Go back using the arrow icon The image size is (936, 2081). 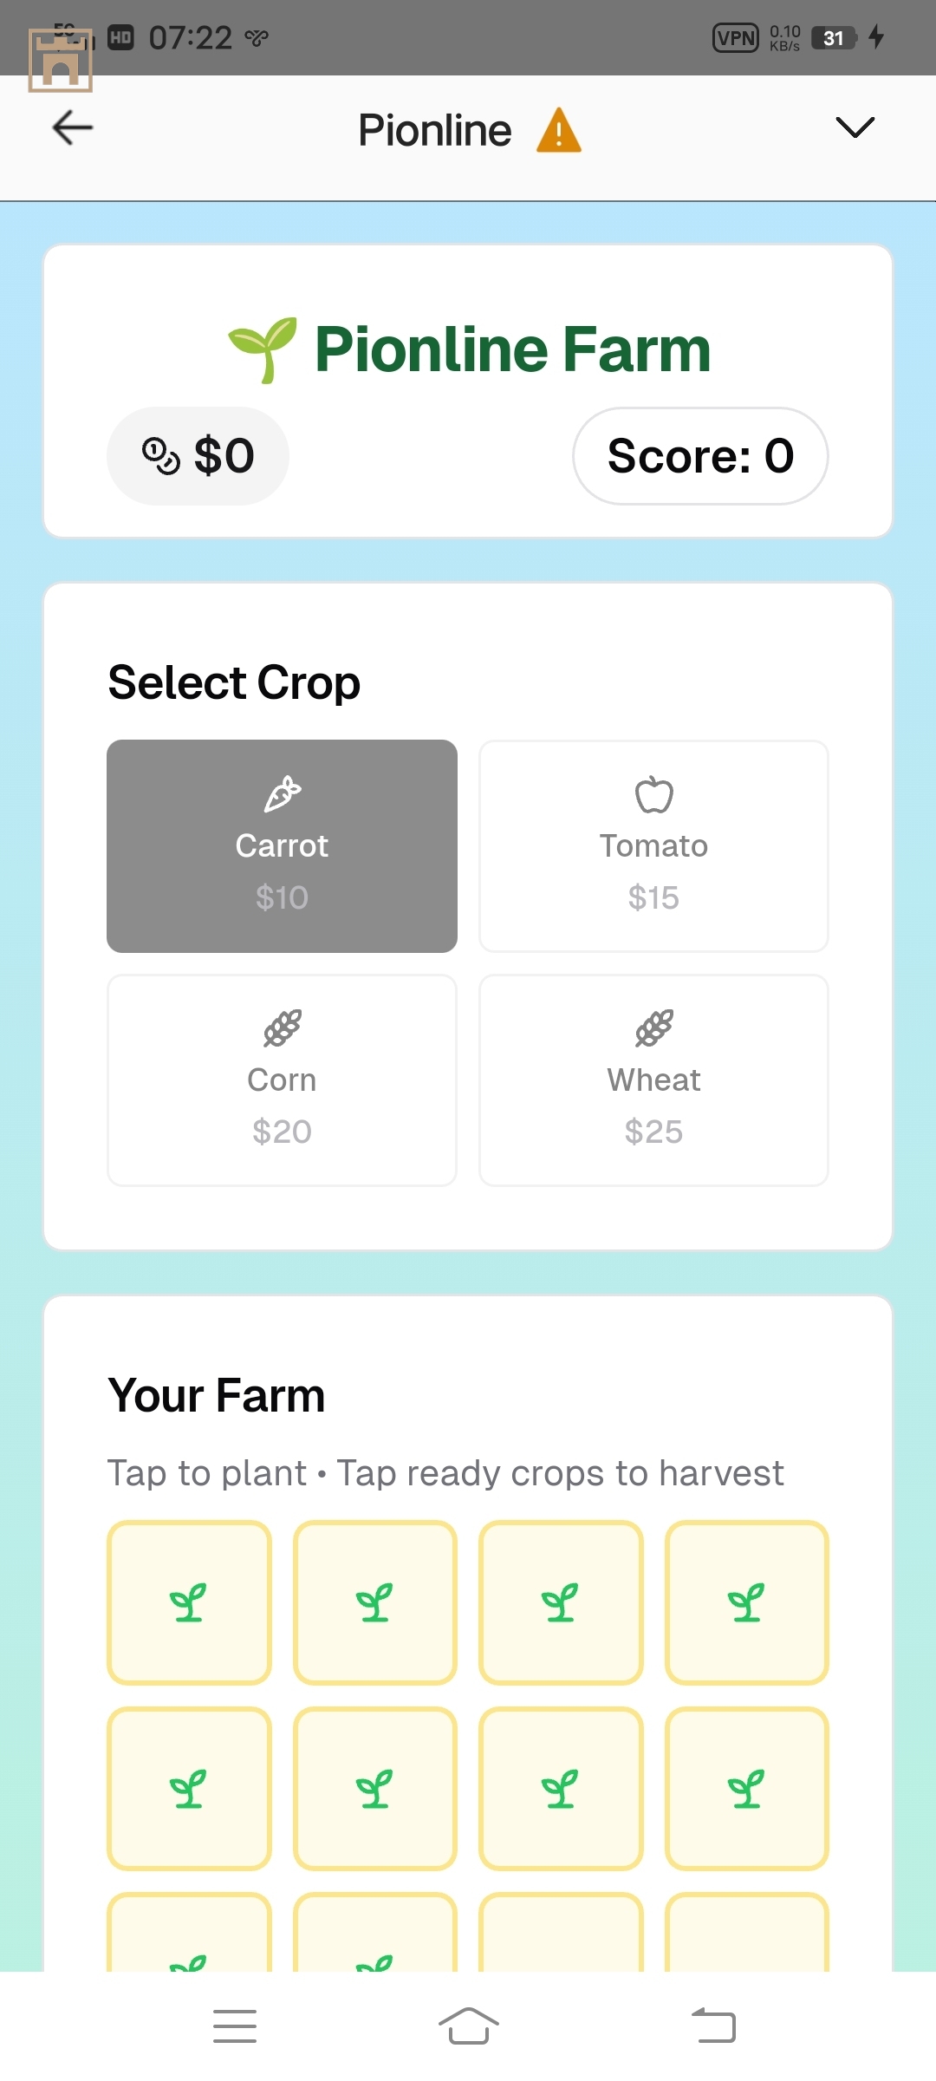(x=73, y=128)
